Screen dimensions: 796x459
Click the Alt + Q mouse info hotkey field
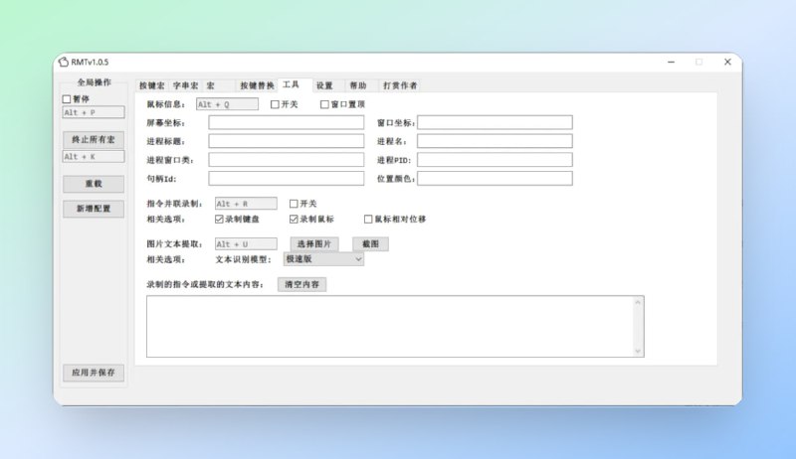[x=227, y=104]
